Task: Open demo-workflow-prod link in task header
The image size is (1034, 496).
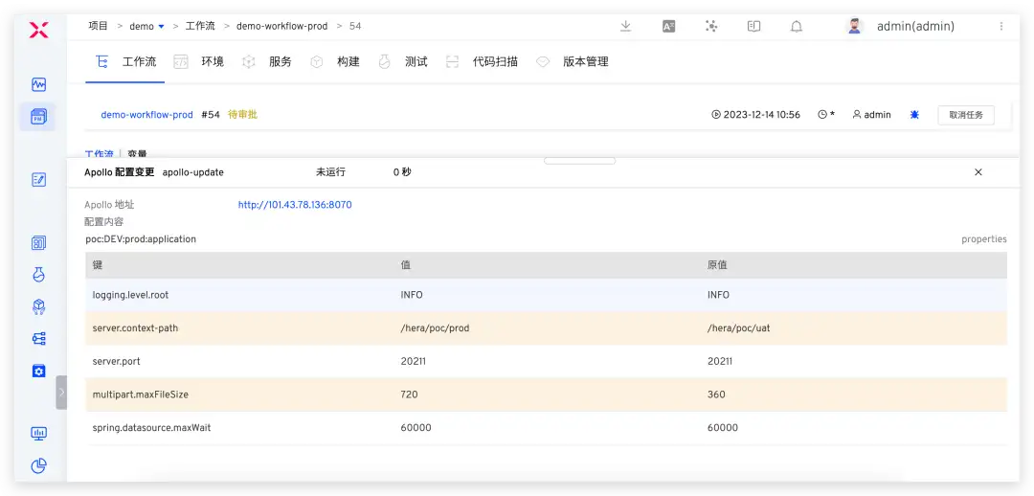Action: coord(146,115)
